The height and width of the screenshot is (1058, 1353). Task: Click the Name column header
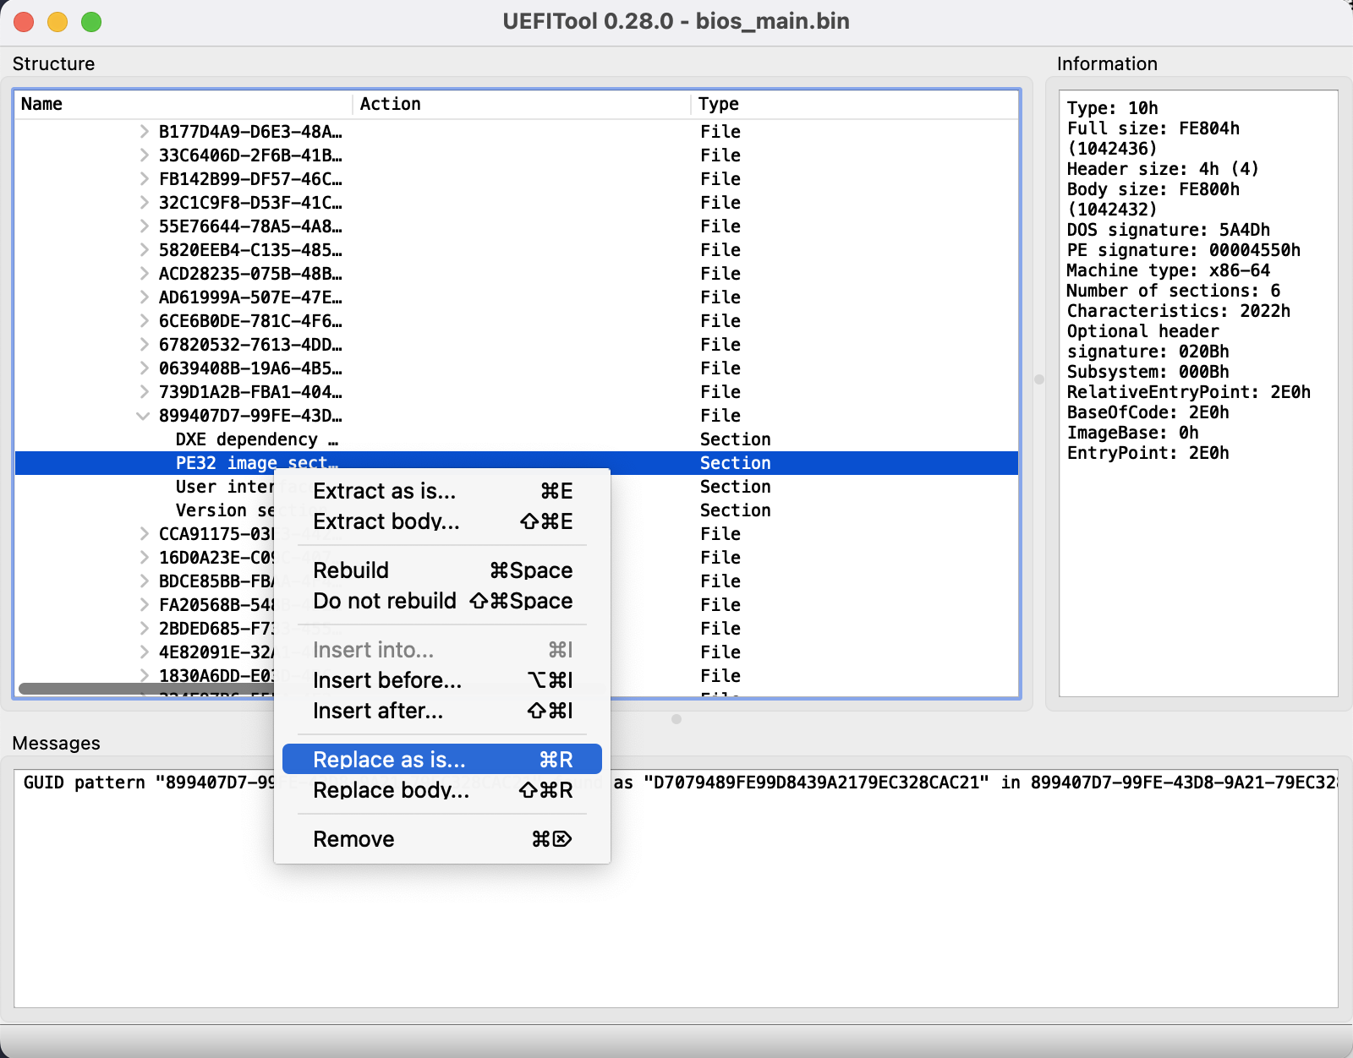pyautogui.click(x=184, y=104)
